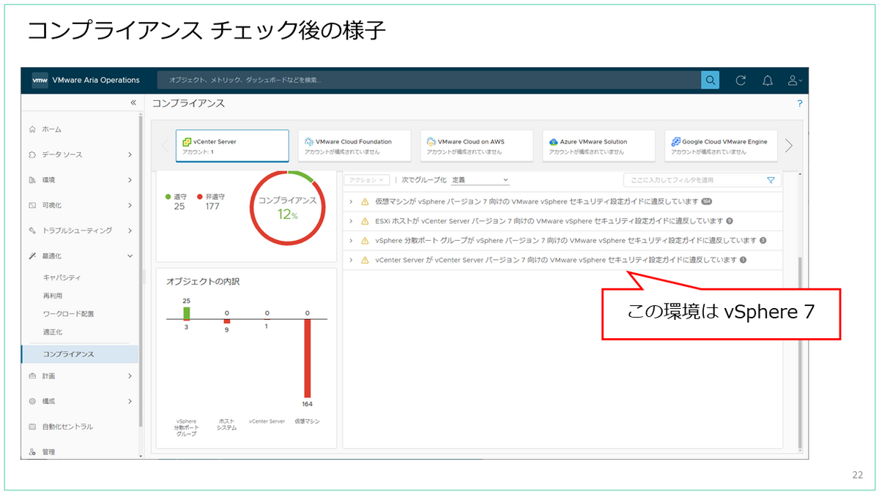Select the Google Cloud VMware Engine card
Viewport: 879px width, 494px height.
721,146
